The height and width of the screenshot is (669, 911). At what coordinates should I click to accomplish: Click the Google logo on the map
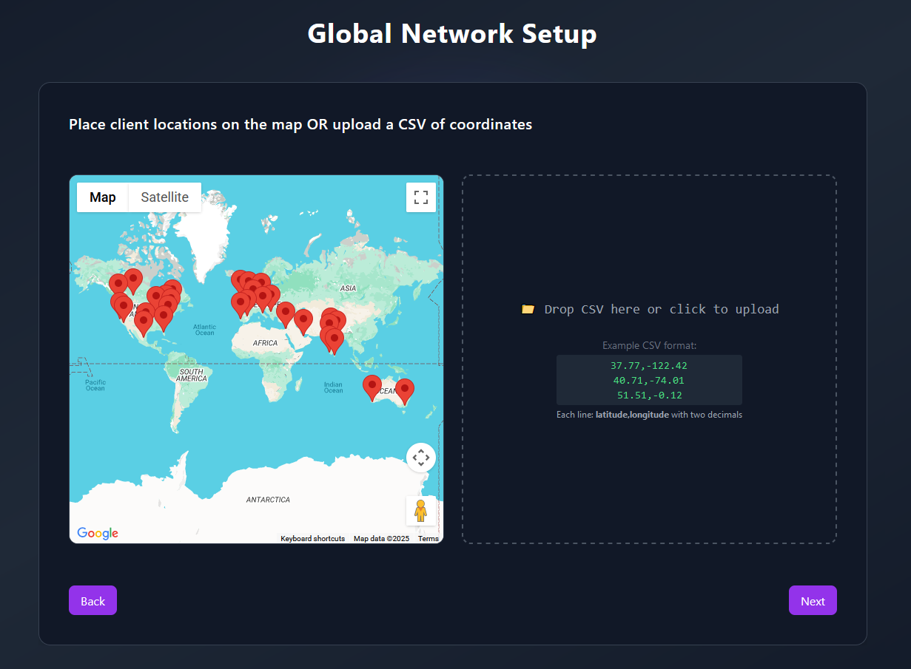tap(98, 533)
